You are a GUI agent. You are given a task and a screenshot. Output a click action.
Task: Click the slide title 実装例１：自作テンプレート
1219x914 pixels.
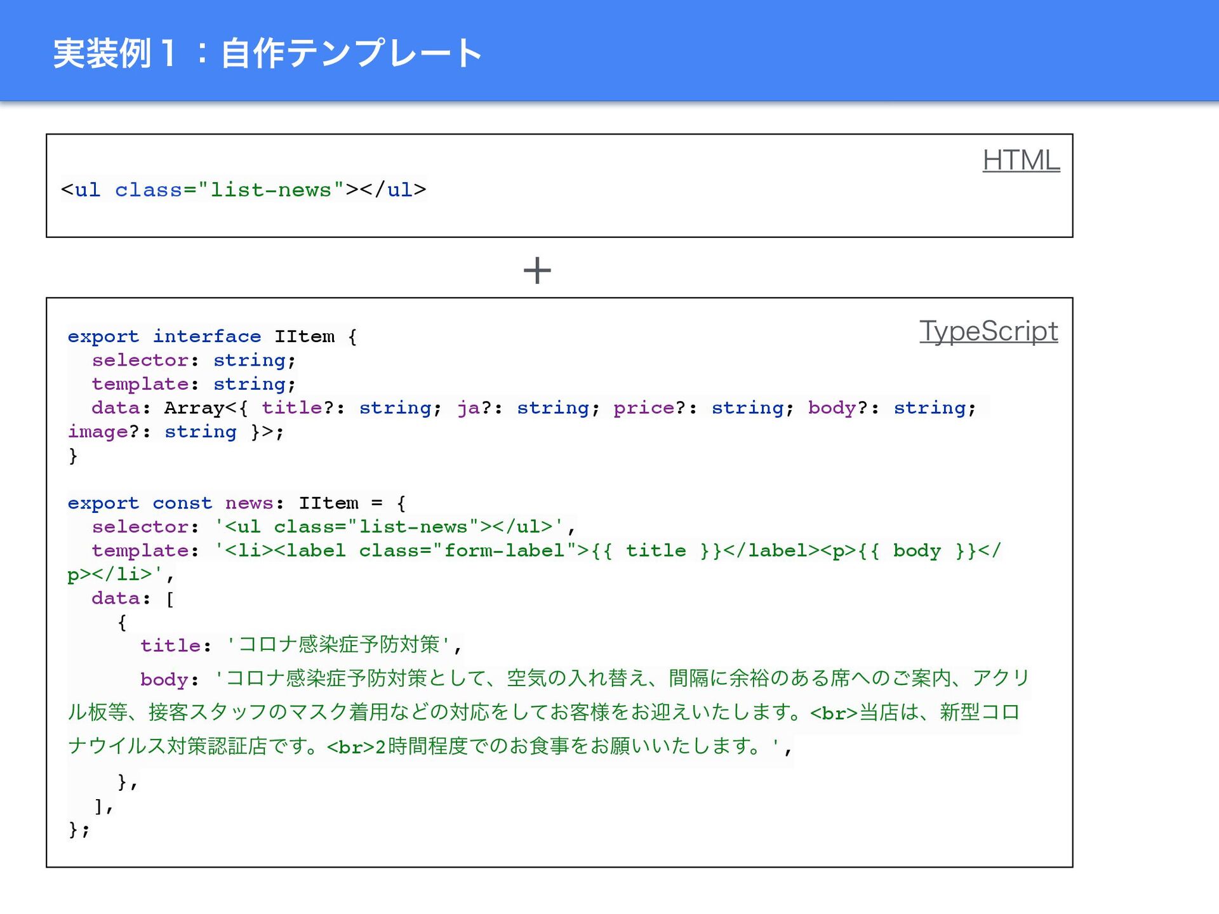(267, 53)
